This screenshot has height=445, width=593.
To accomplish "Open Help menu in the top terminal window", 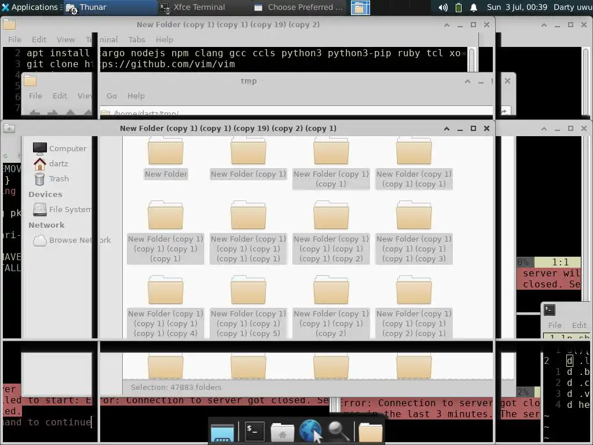I will click(164, 39).
